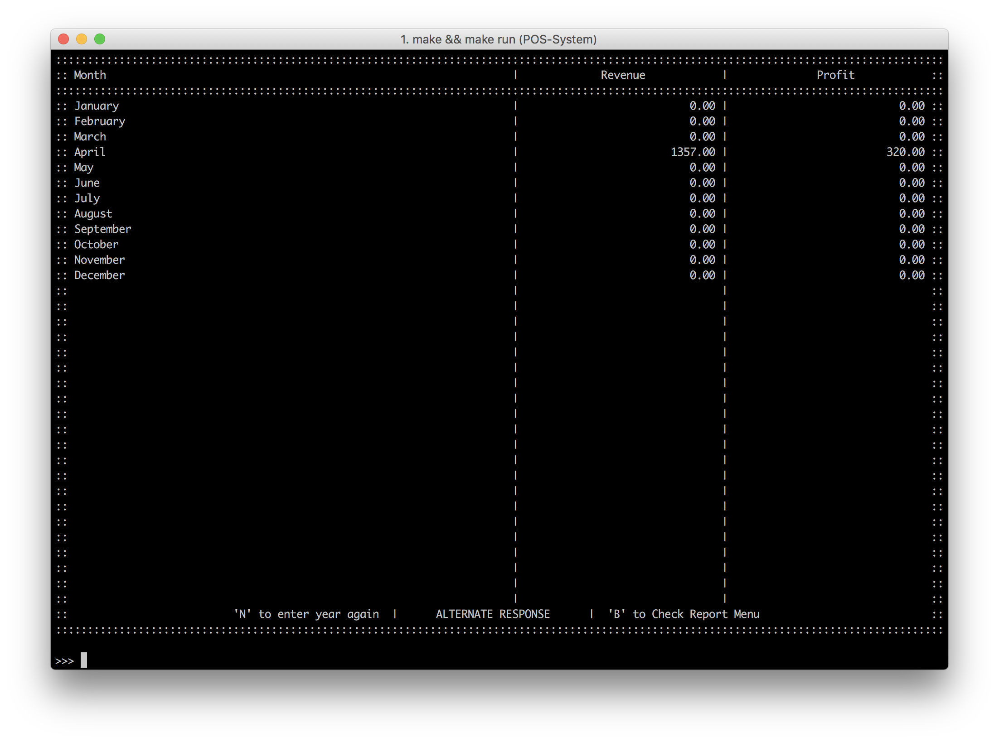This screenshot has height=742, width=999.
Task: Select December profit value 0.00
Action: (912, 275)
